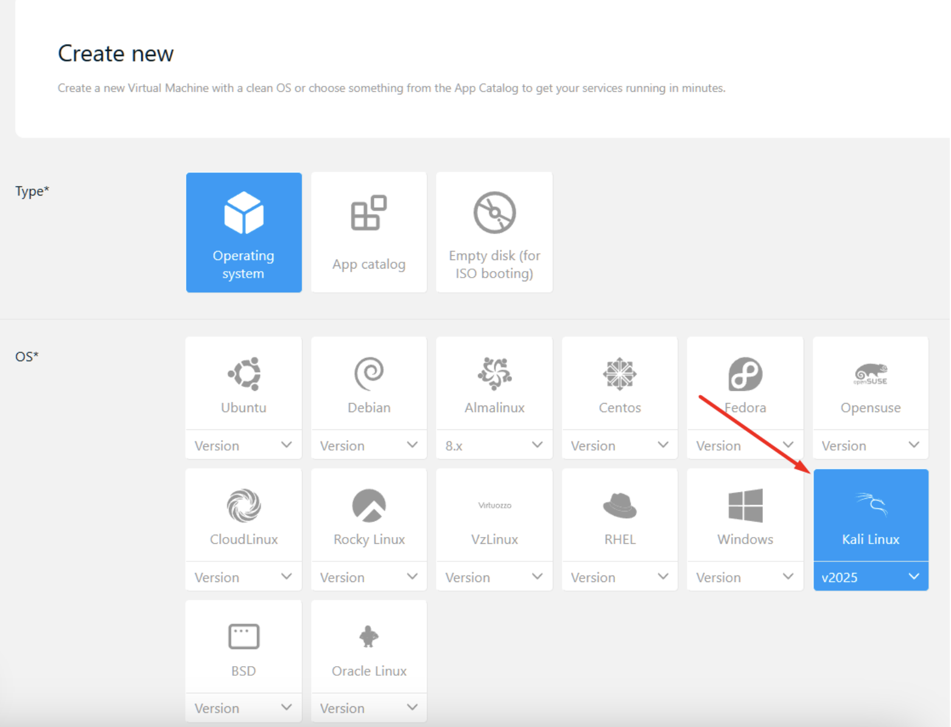Screen dimensions: 951x727
Task: Choose the RHEL red hat icon
Action: 620,505
